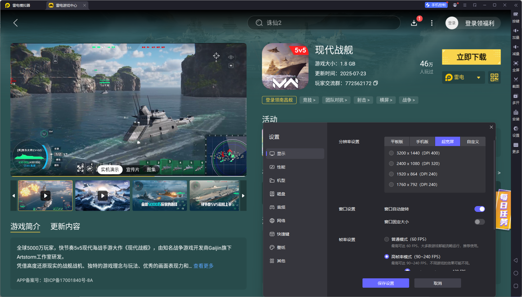Screen dimensions: 522x297
Task: Click the back arrow in game center
Action: click(16, 23)
